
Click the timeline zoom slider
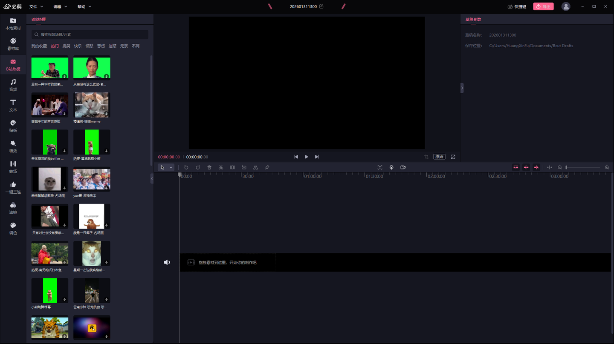[583, 168]
